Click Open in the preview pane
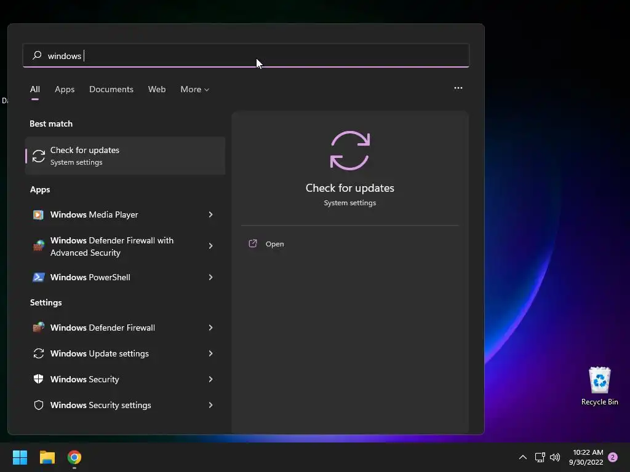The width and height of the screenshot is (630, 472). tap(275, 244)
